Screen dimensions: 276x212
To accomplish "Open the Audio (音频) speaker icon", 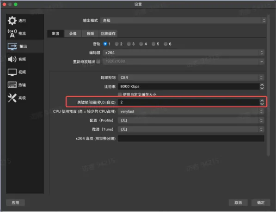I will point(12,59).
